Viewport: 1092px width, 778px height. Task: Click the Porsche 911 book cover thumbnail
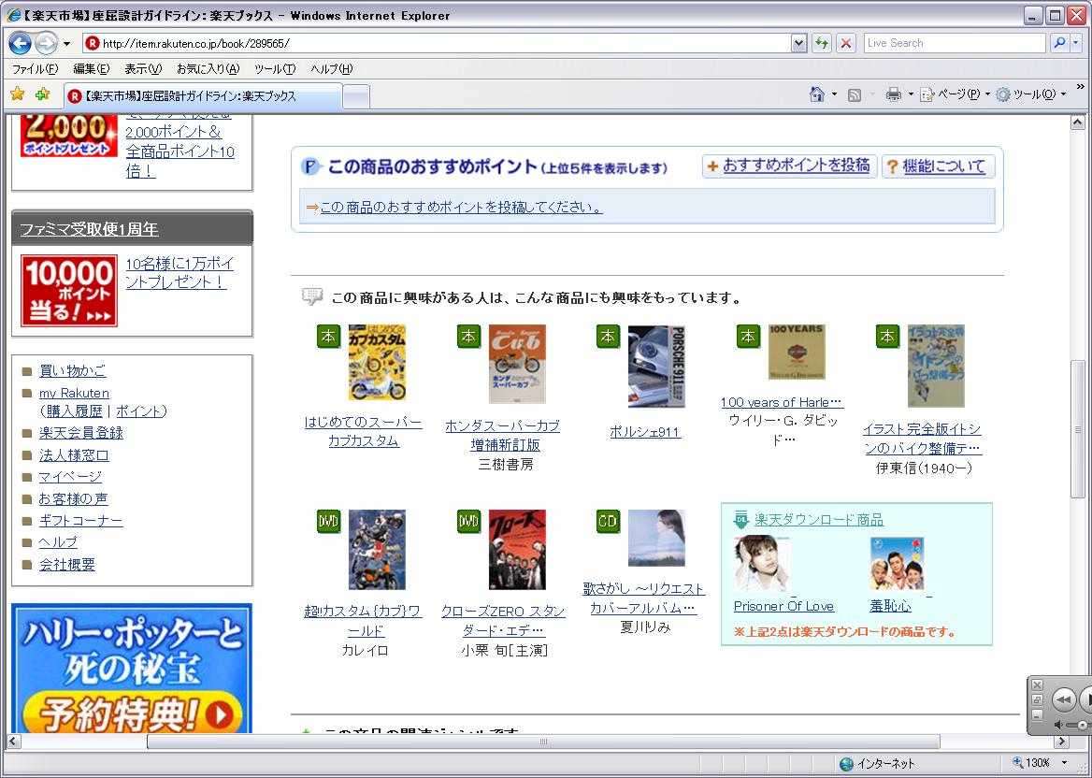pos(656,367)
